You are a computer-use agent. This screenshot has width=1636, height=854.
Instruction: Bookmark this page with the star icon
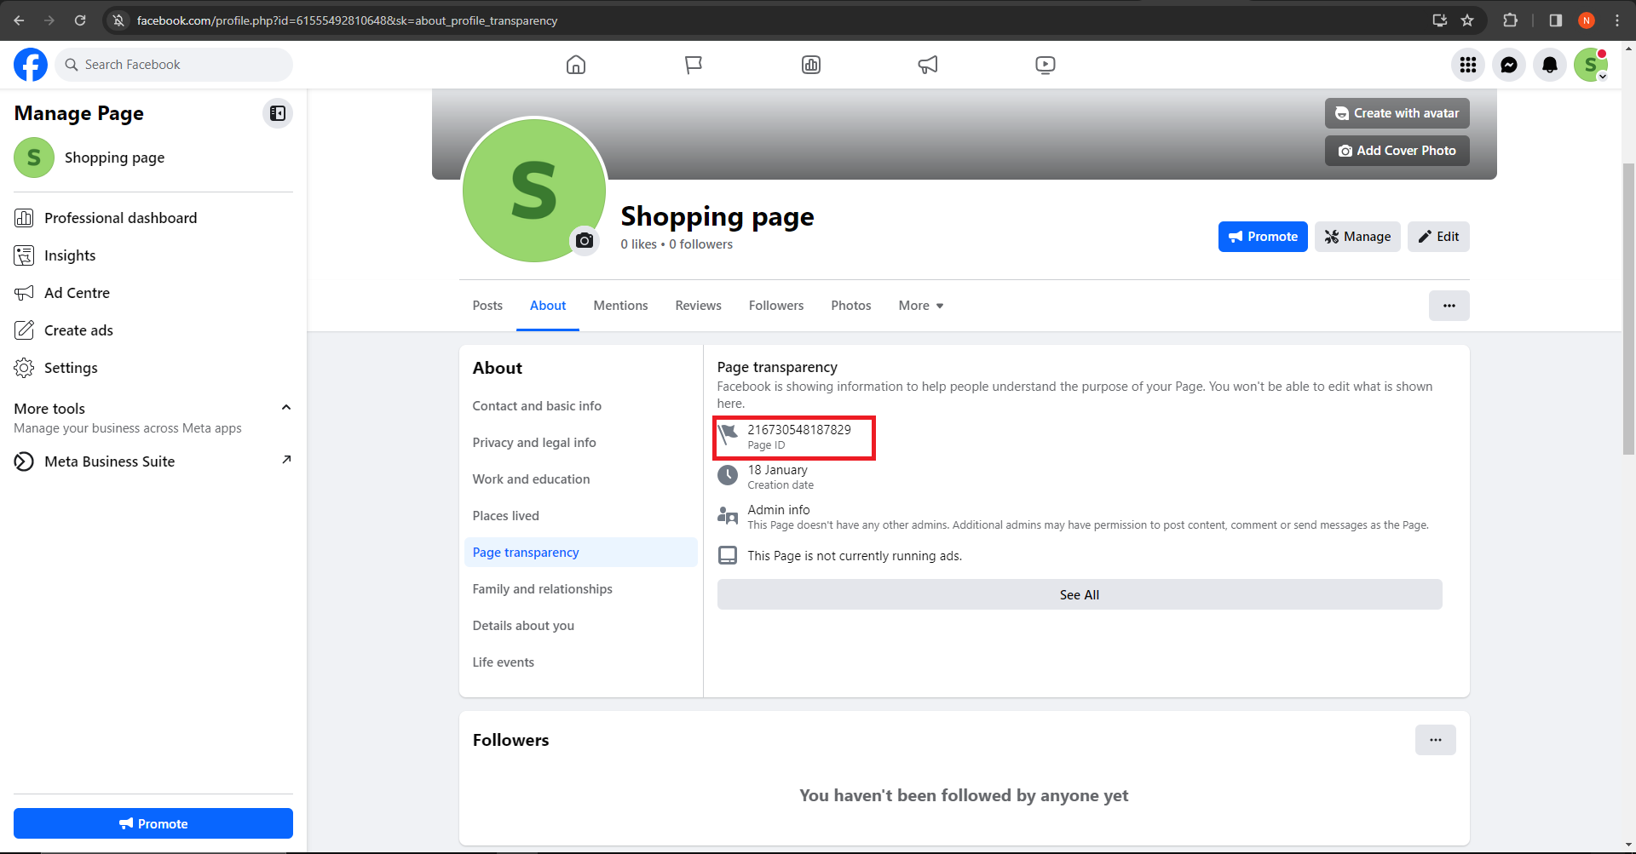(x=1467, y=20)
